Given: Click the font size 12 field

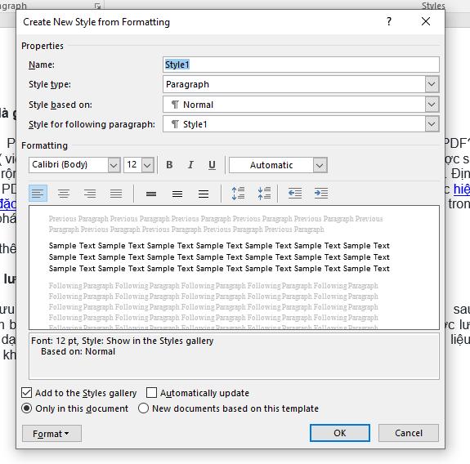Looking at the screenshot, I should pos(132,165).
